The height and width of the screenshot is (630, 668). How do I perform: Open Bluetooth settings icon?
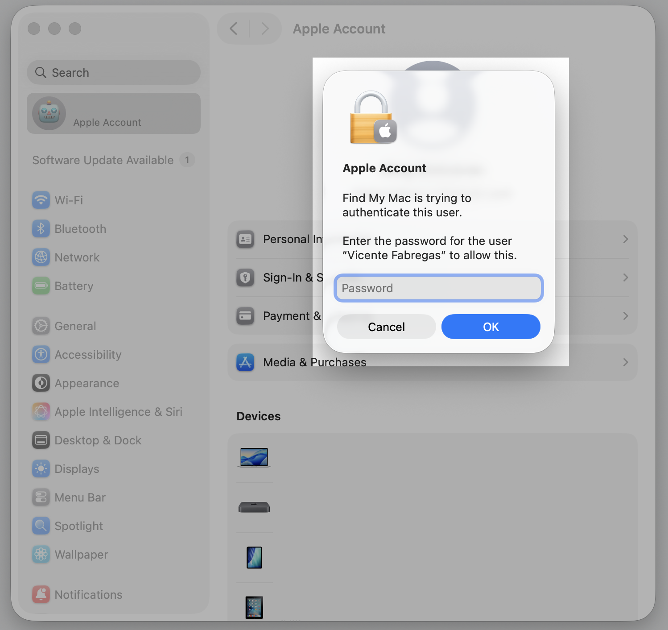point(41,228)
